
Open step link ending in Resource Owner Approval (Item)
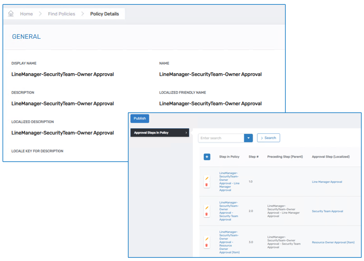[229, 242]
